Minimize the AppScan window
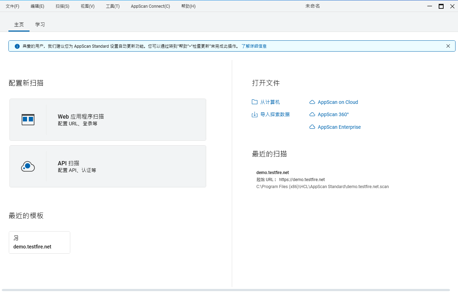This screenshot has width=458, height=293. [x=430, y=6]
